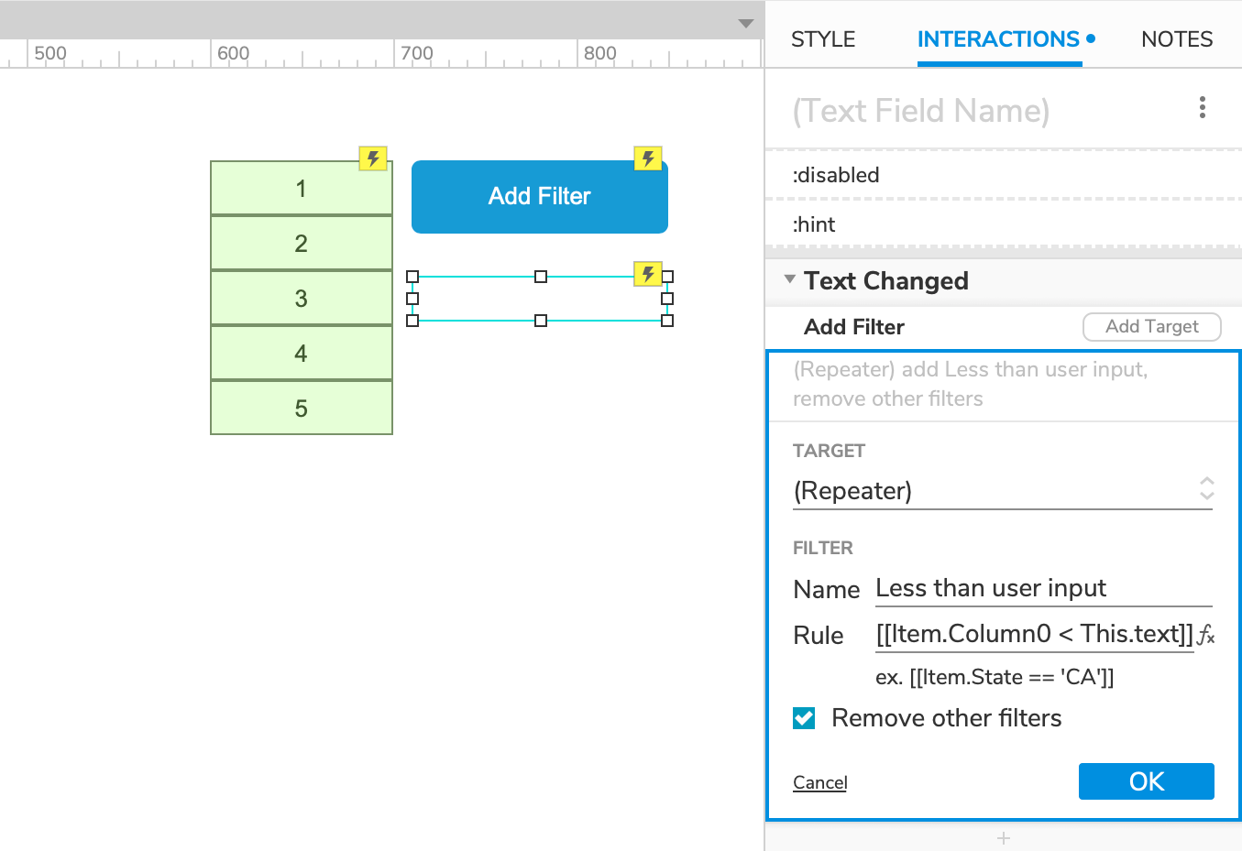Click the Add Target button next to Add Filter

coord(1151,326)
